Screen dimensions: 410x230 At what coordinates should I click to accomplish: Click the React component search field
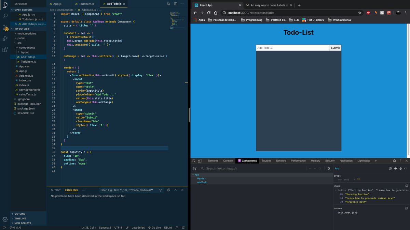click(253, 168)
